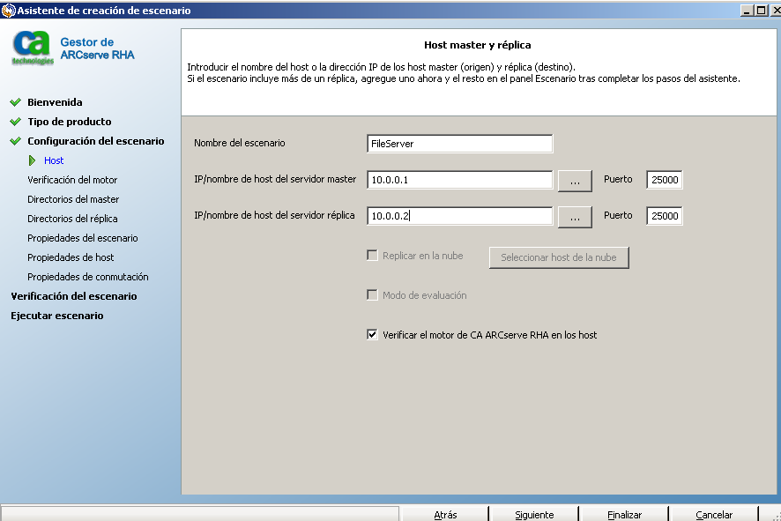The image size is (781, 521).
Task: Toggle Modo de evaluación checkbox
Action: 372,294
